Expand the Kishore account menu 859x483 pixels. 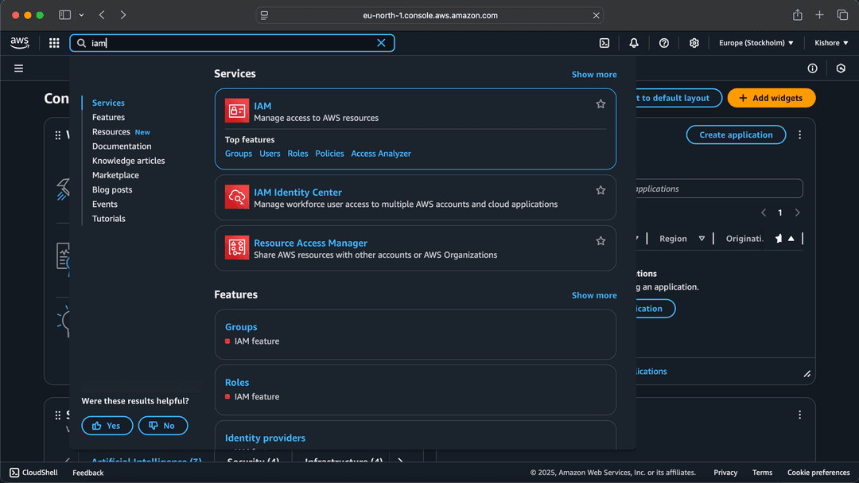831,43
